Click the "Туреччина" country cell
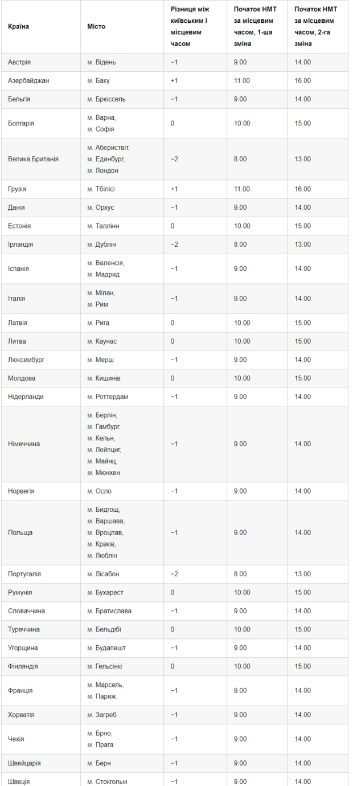This screenshot has width=353, height=786. point(24,629)
